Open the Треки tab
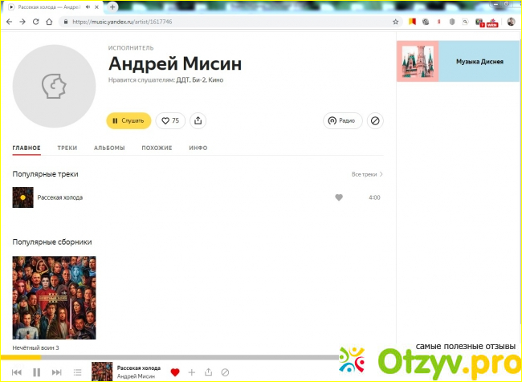522x382 pixels. [67, 148]
